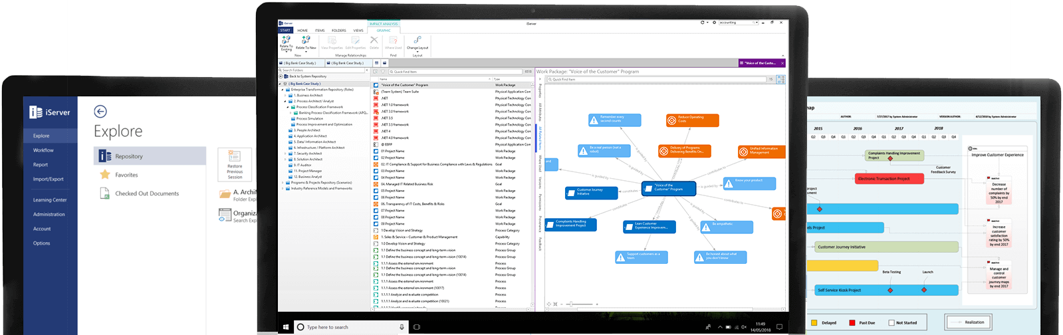The height and width of the screenshot is (335, 1063).
Task: Click the View Properties ribbon icon
Action: [332, 40]
